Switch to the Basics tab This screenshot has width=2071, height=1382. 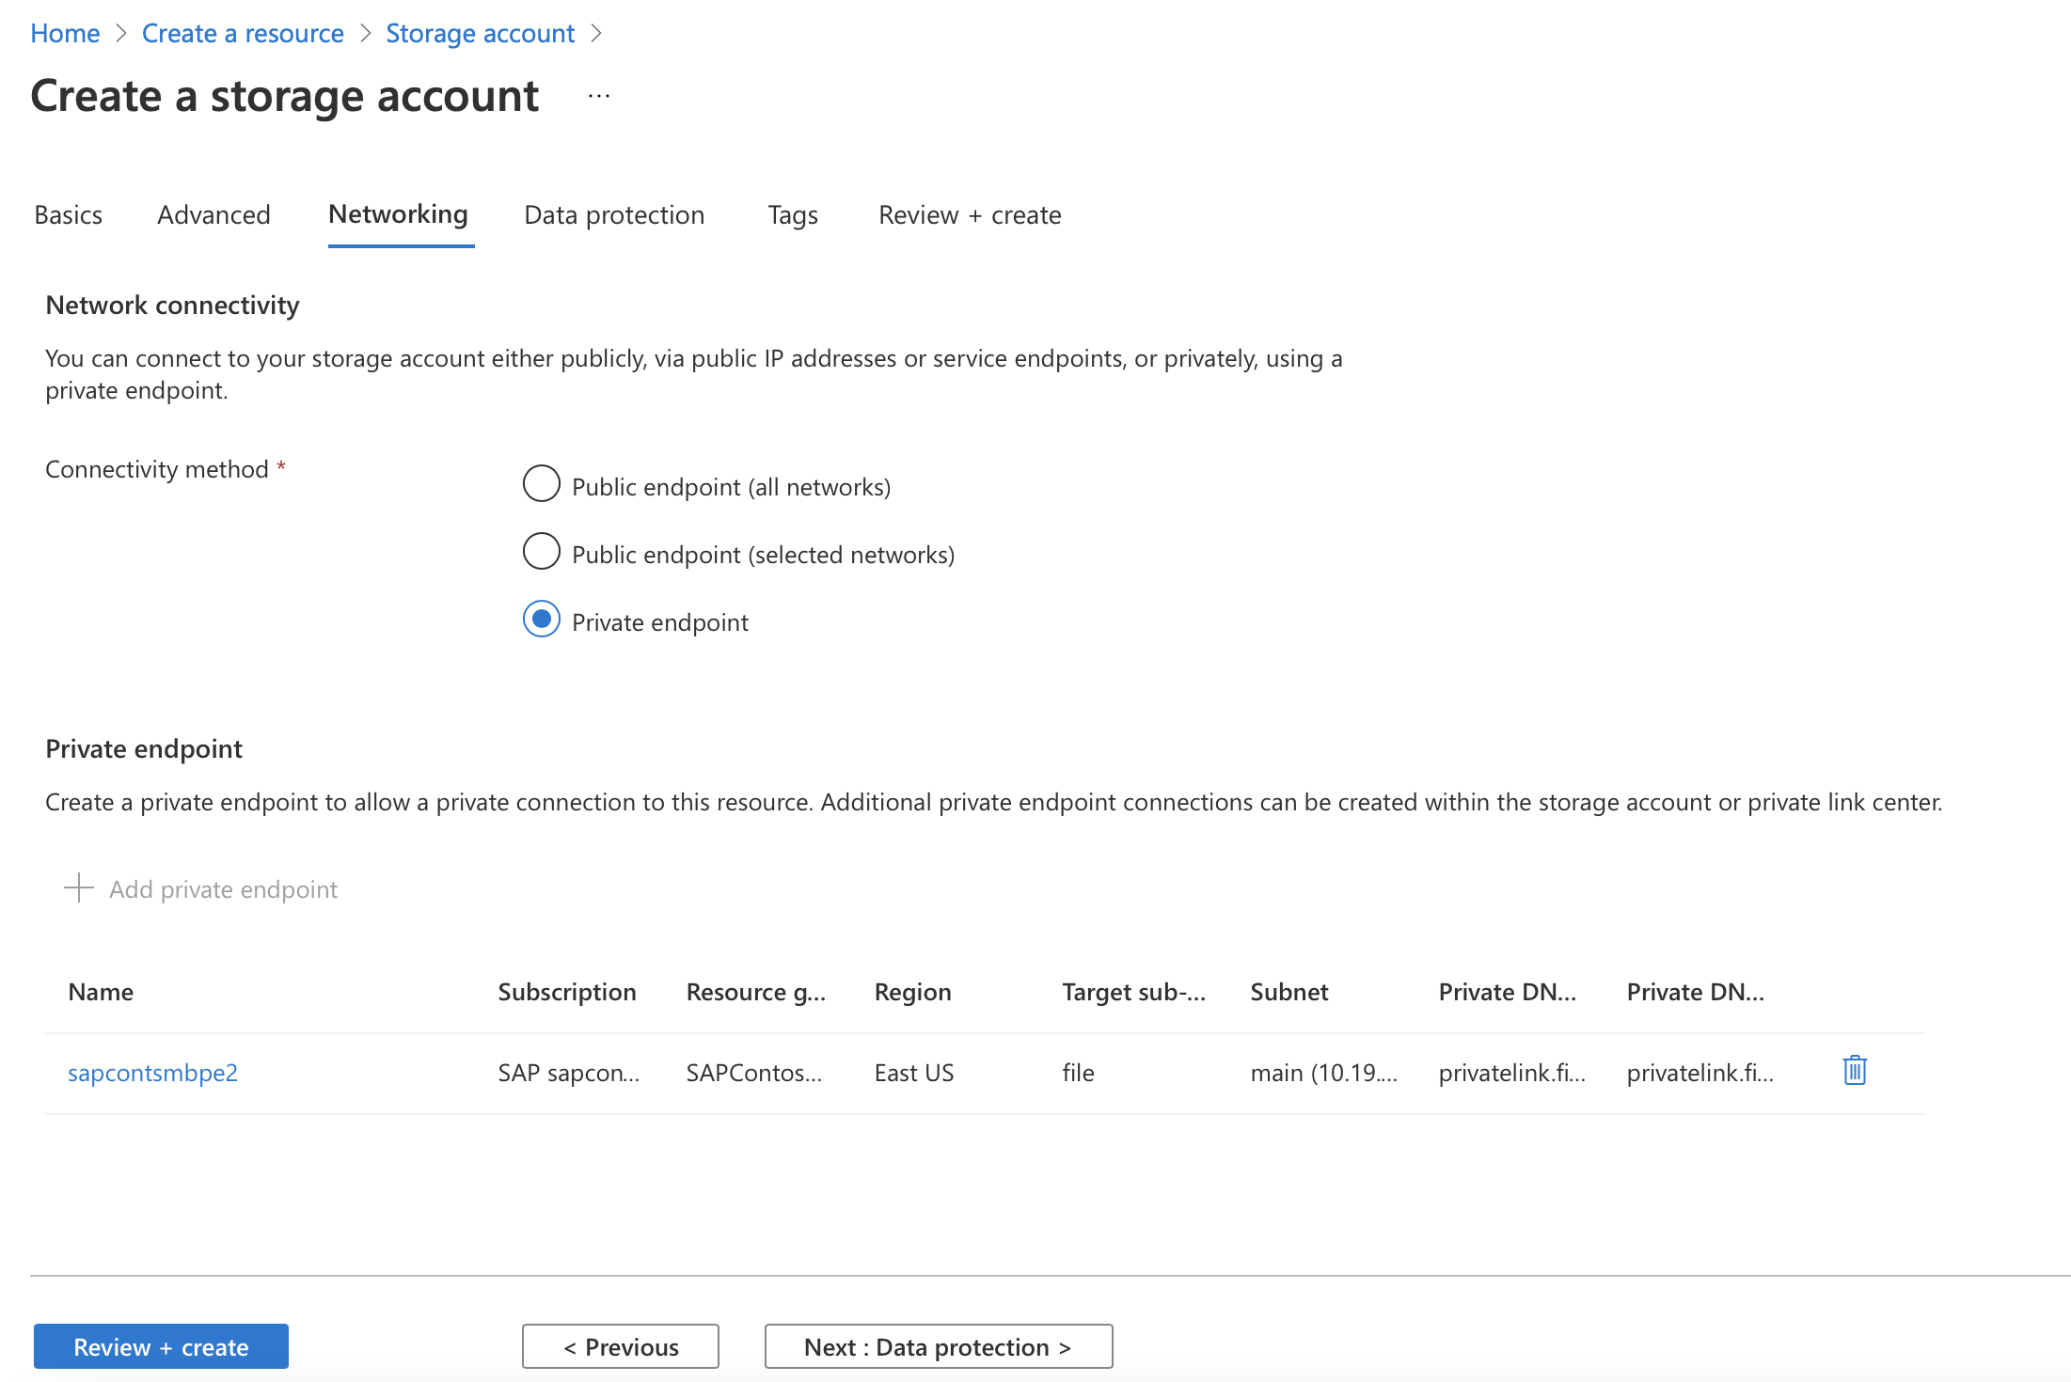[x=68, y=214]
